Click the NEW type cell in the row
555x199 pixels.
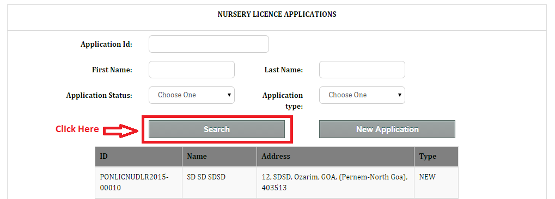click(427, 177)
